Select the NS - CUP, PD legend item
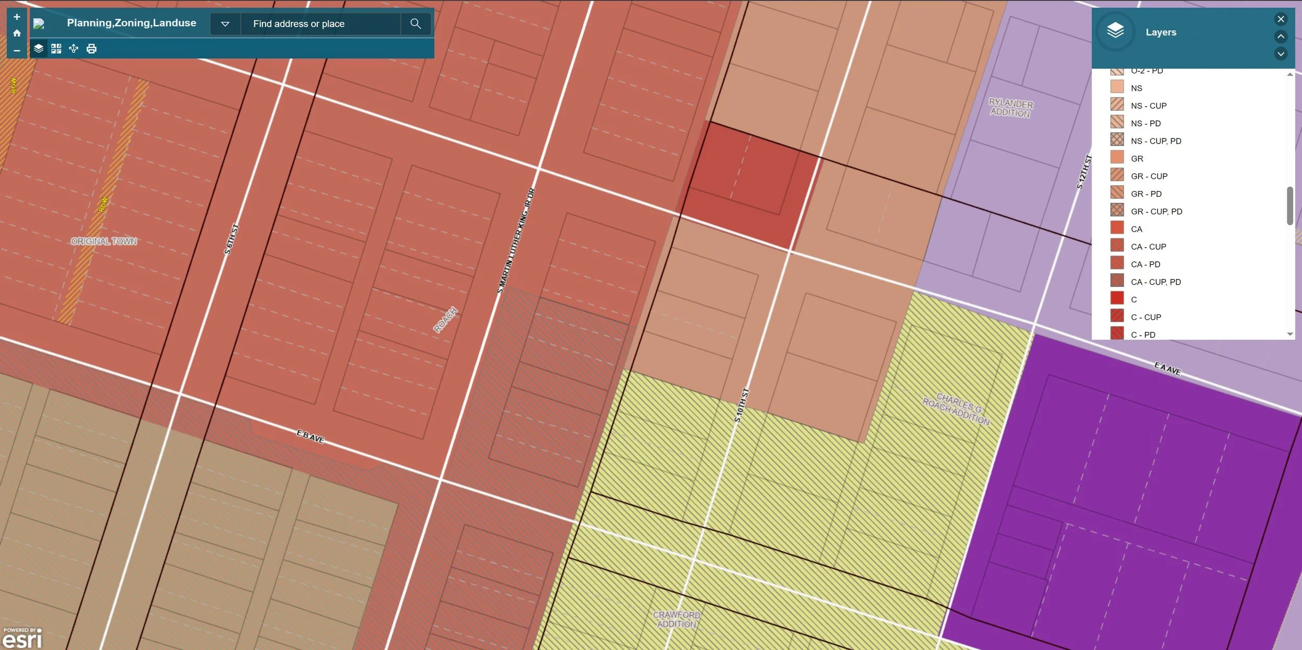 coord(1156,141)
